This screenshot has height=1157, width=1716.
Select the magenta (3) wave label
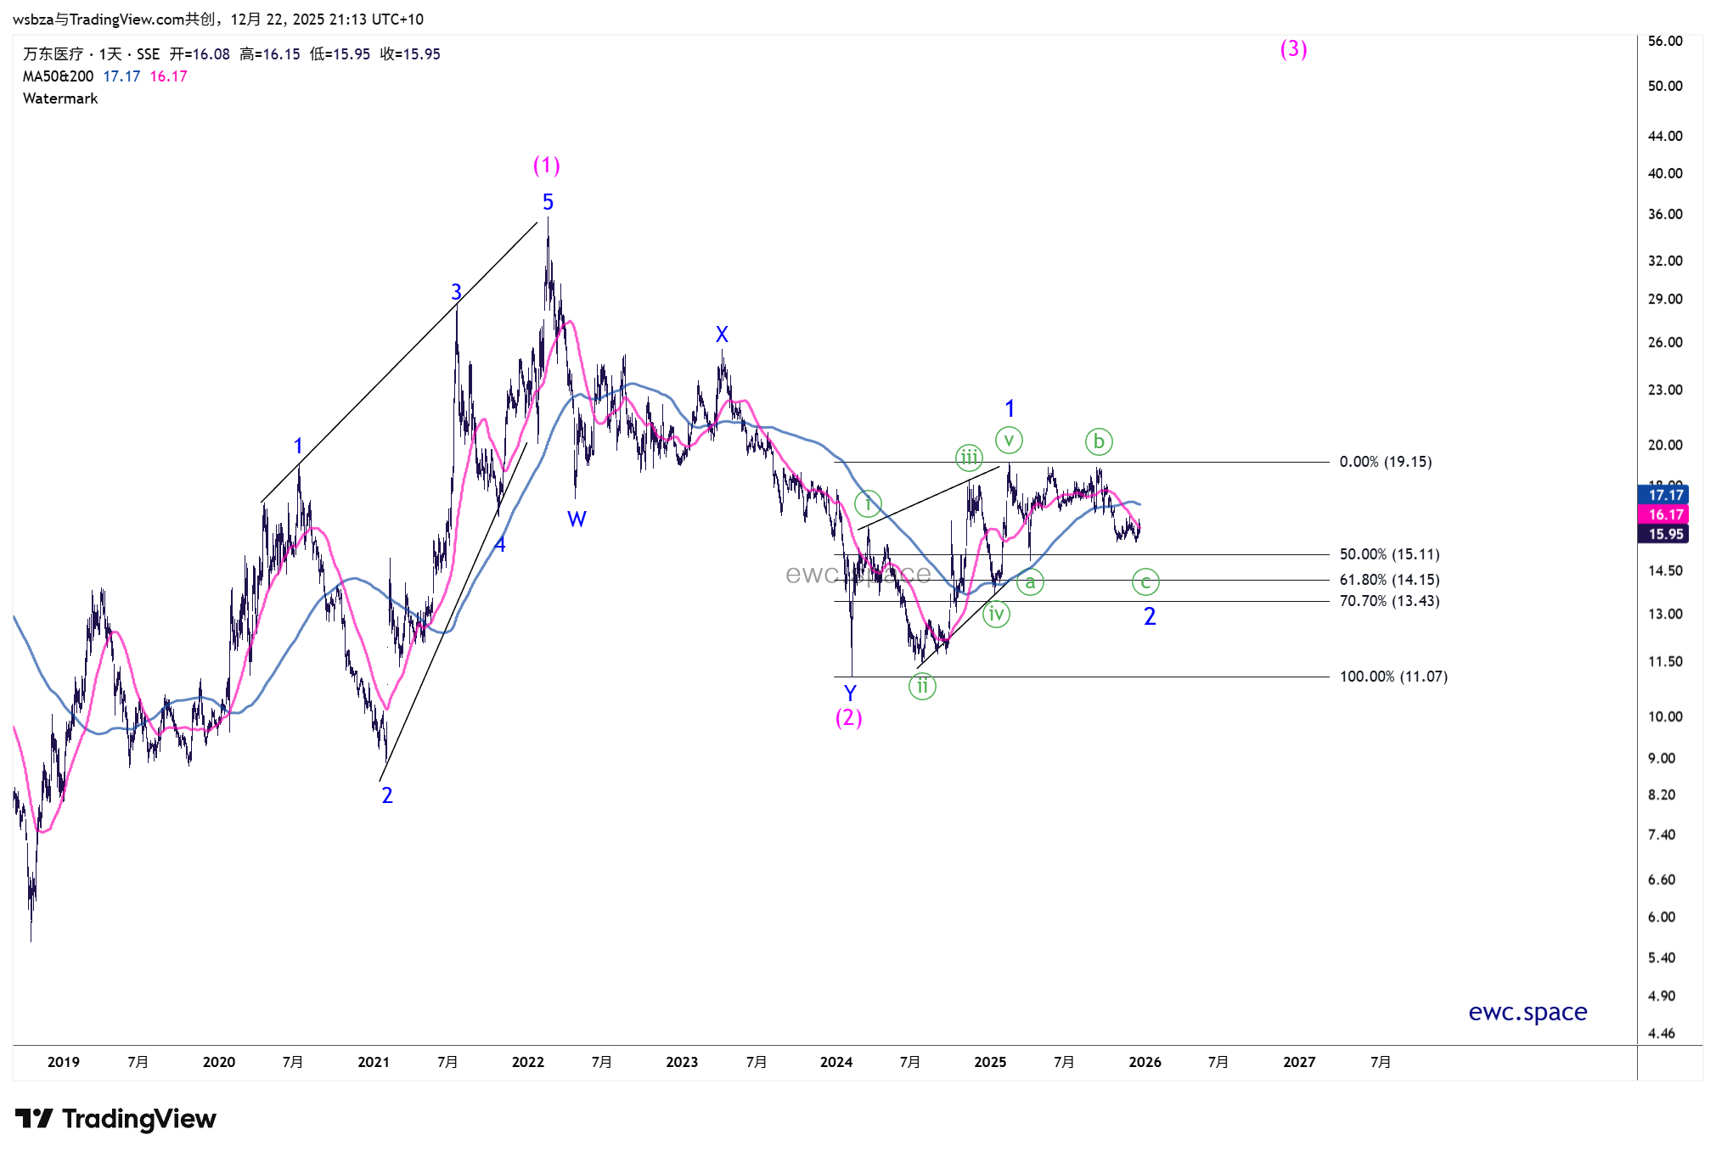[1293, 49]
